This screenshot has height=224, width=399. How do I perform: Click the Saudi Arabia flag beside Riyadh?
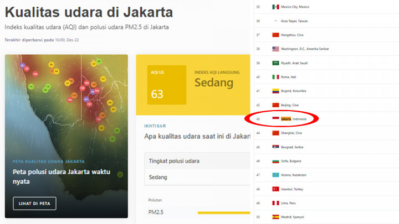click(x=275, y=63)
